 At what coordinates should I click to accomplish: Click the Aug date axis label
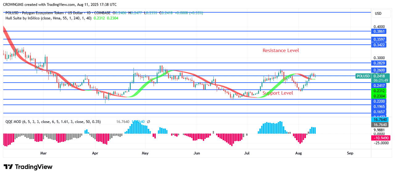pyautogui.click(x=298, y=153)
